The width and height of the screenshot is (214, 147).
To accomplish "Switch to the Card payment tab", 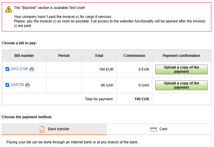I will [163, 129].
